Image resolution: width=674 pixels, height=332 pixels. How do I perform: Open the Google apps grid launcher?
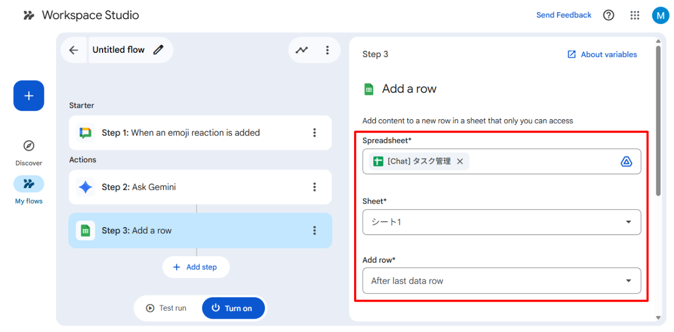[x=634, y=15]
